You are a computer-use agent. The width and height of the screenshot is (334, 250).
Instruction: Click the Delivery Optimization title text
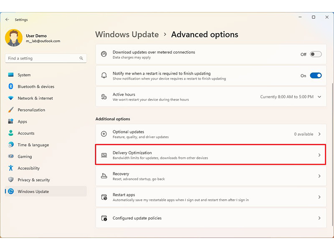tap(132, 152)
